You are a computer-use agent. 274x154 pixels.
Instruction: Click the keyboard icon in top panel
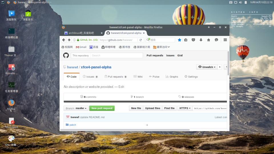(x=231, y=2)
